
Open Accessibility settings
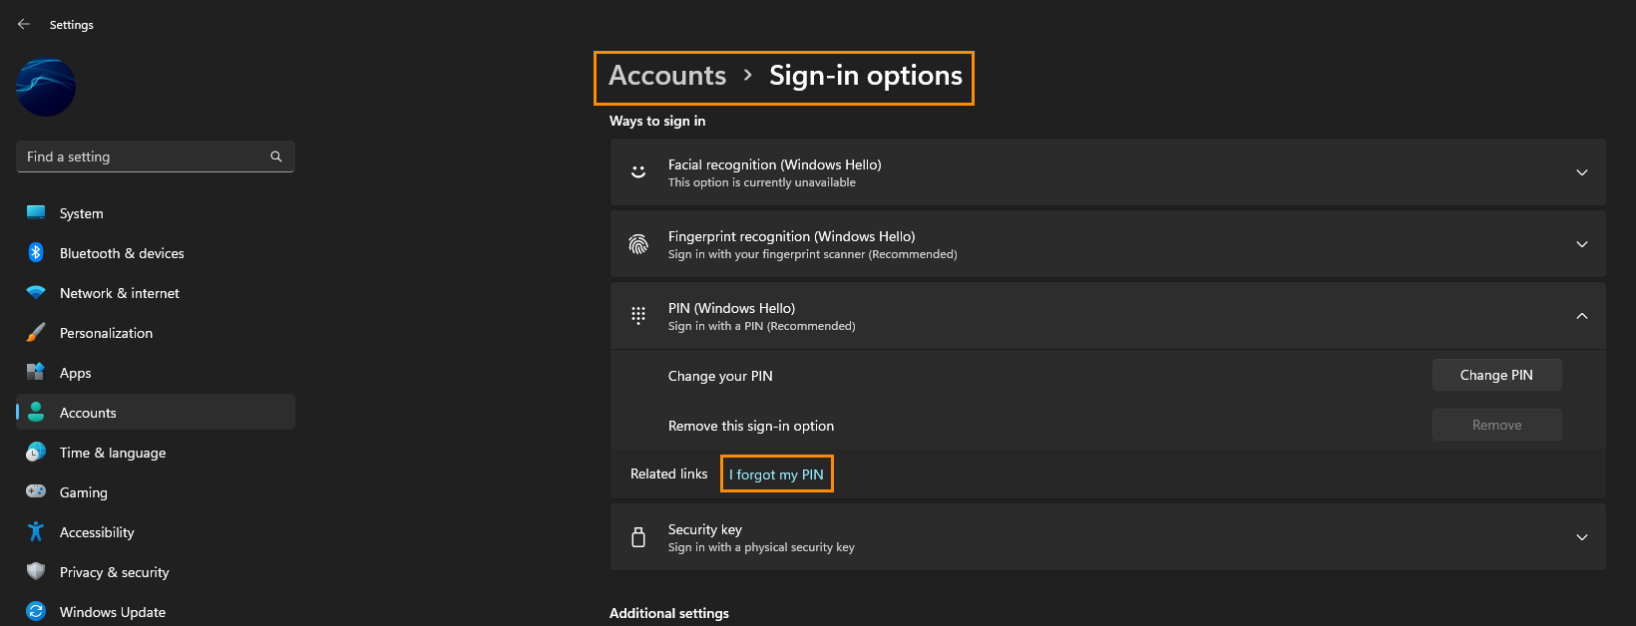(156, 532)
